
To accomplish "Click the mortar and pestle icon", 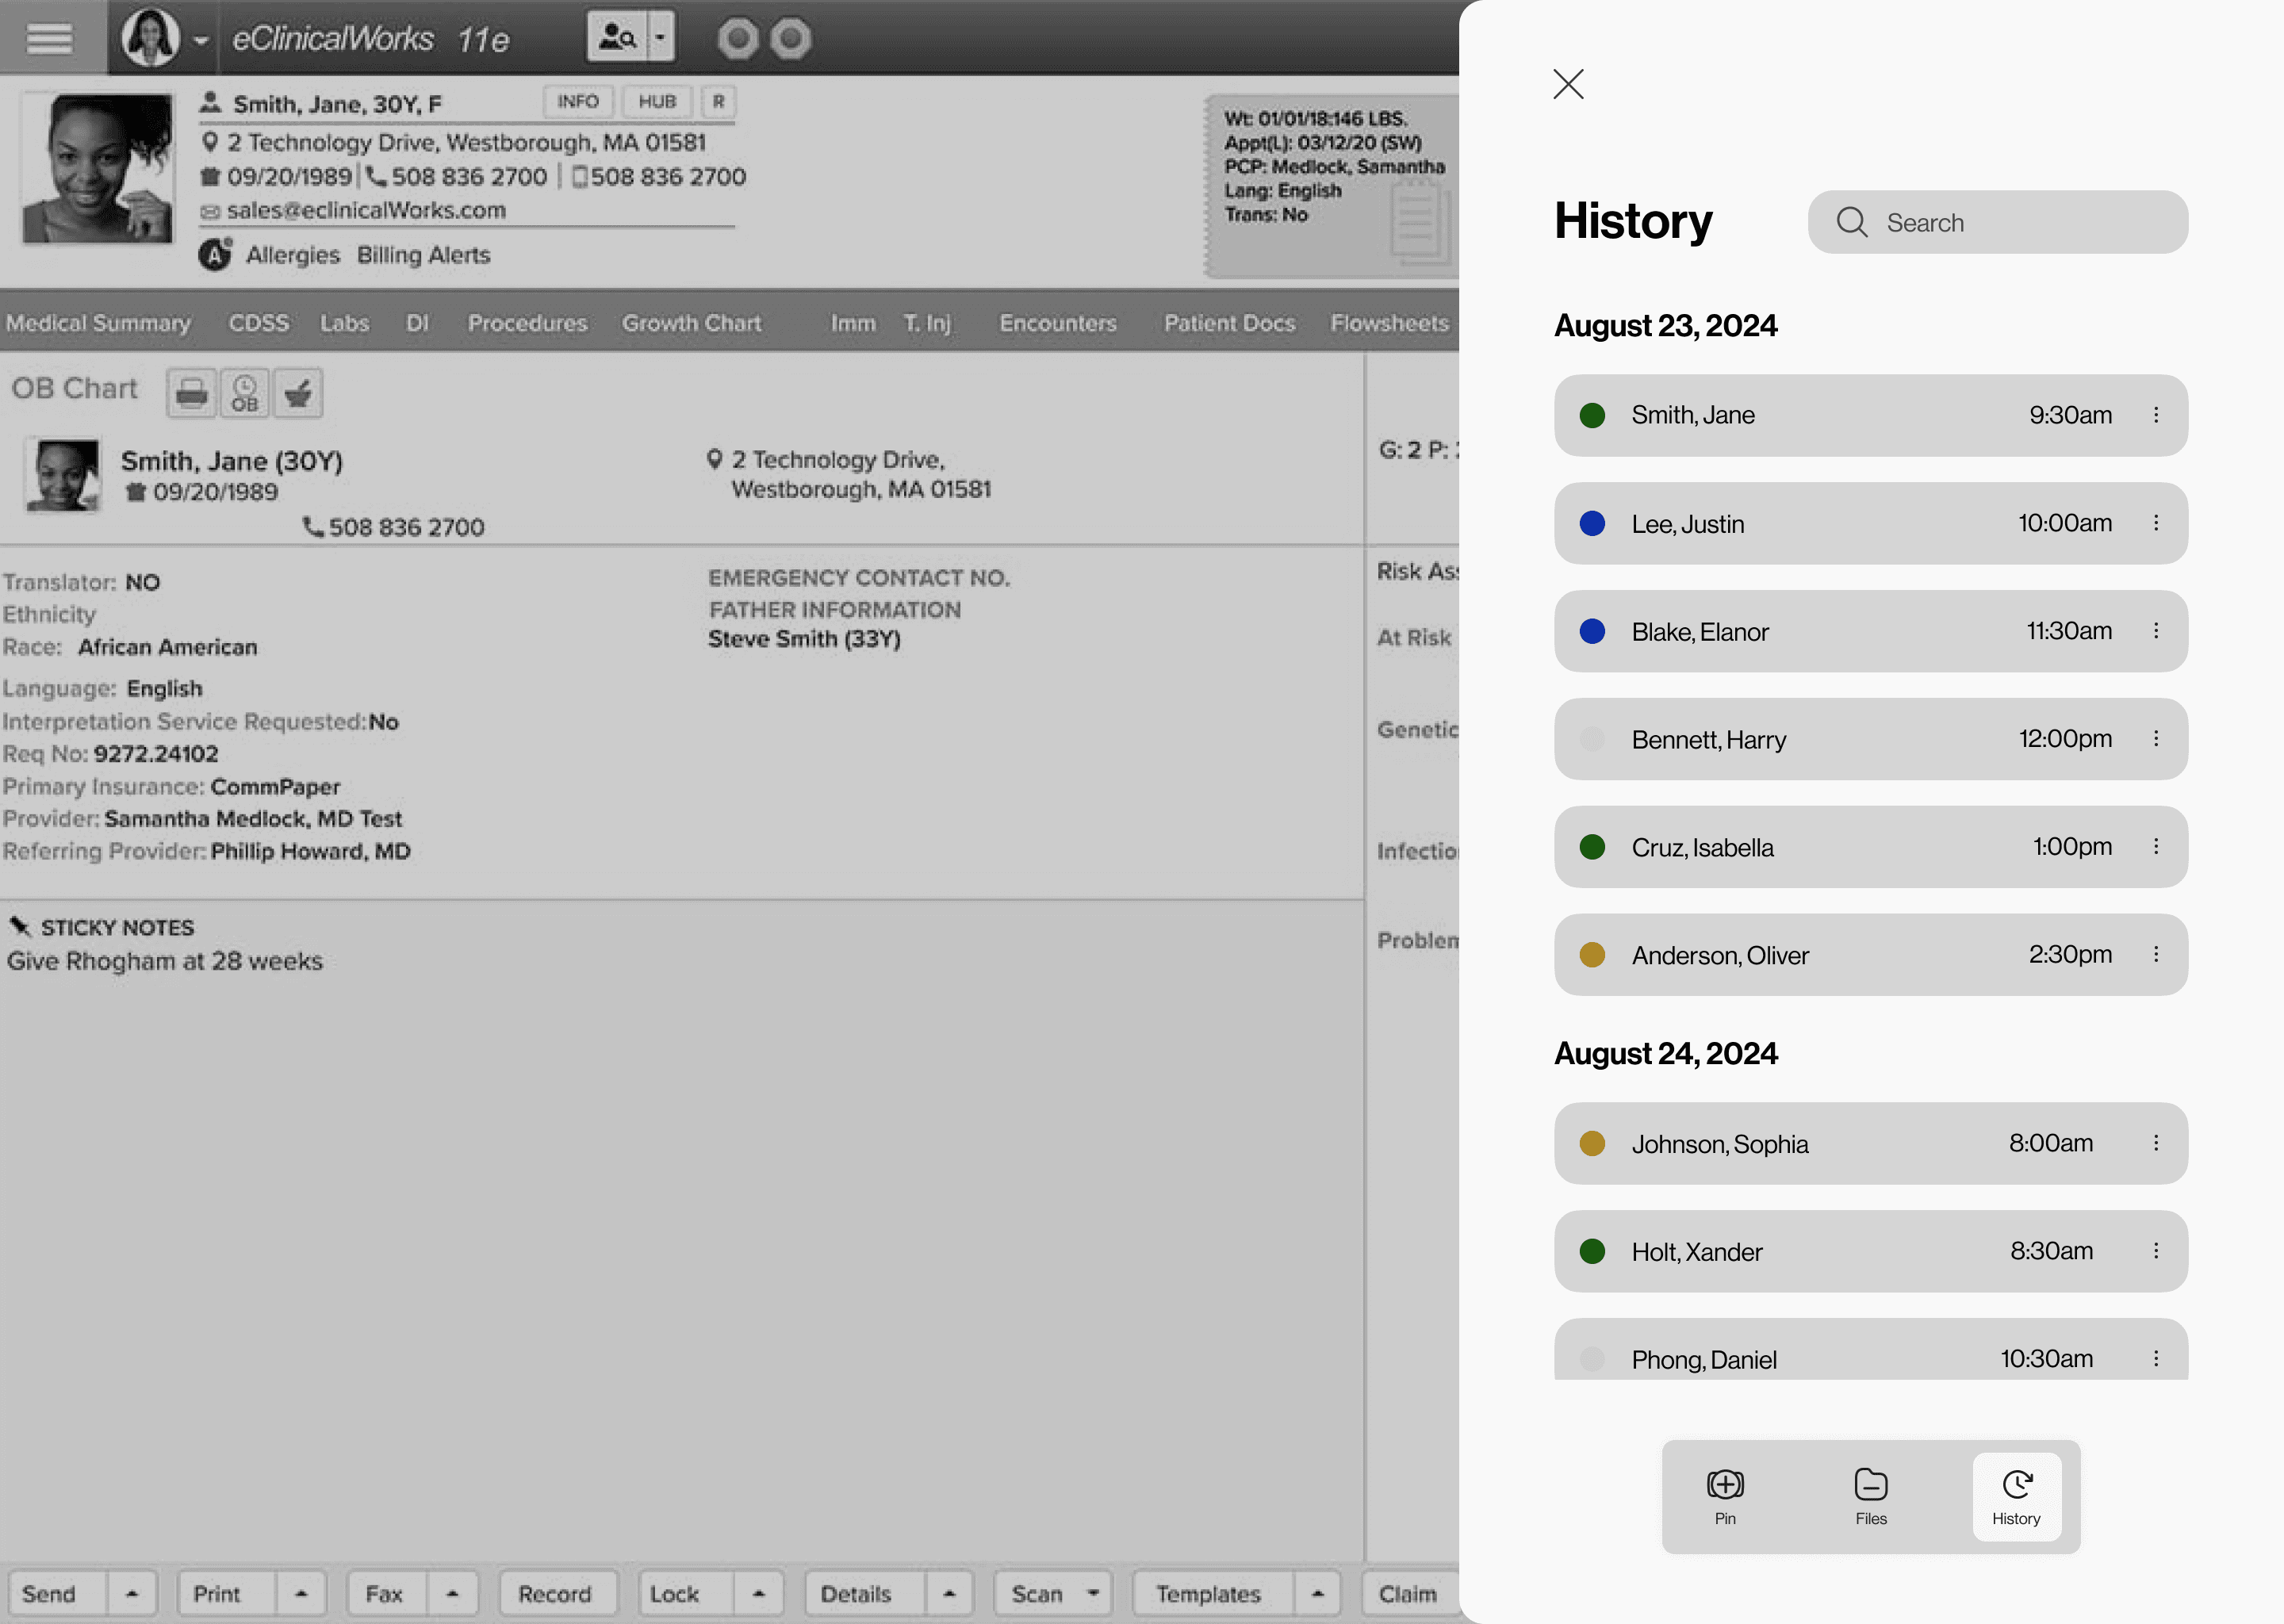I will pos(298,393).
